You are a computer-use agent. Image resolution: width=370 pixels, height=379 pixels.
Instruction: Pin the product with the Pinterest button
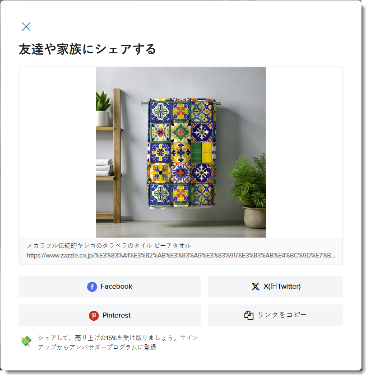point(110,315)
